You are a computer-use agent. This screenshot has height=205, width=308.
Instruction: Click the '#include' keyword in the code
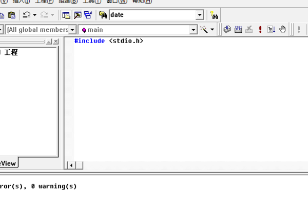pos(89,41)
